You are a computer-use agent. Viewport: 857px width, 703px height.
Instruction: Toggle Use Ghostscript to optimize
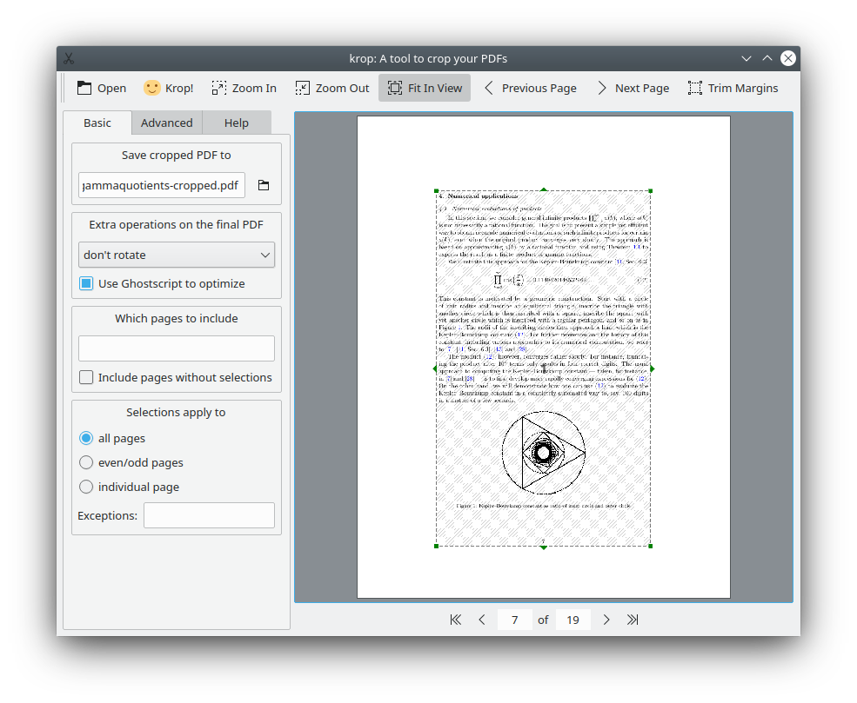click(x=85, y=283)
